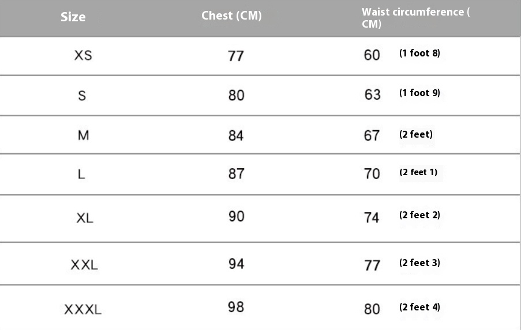Viewport: 521px width, 330px height.
Task: Click chest value 98 for XXXL
Action: pos(236,307)
